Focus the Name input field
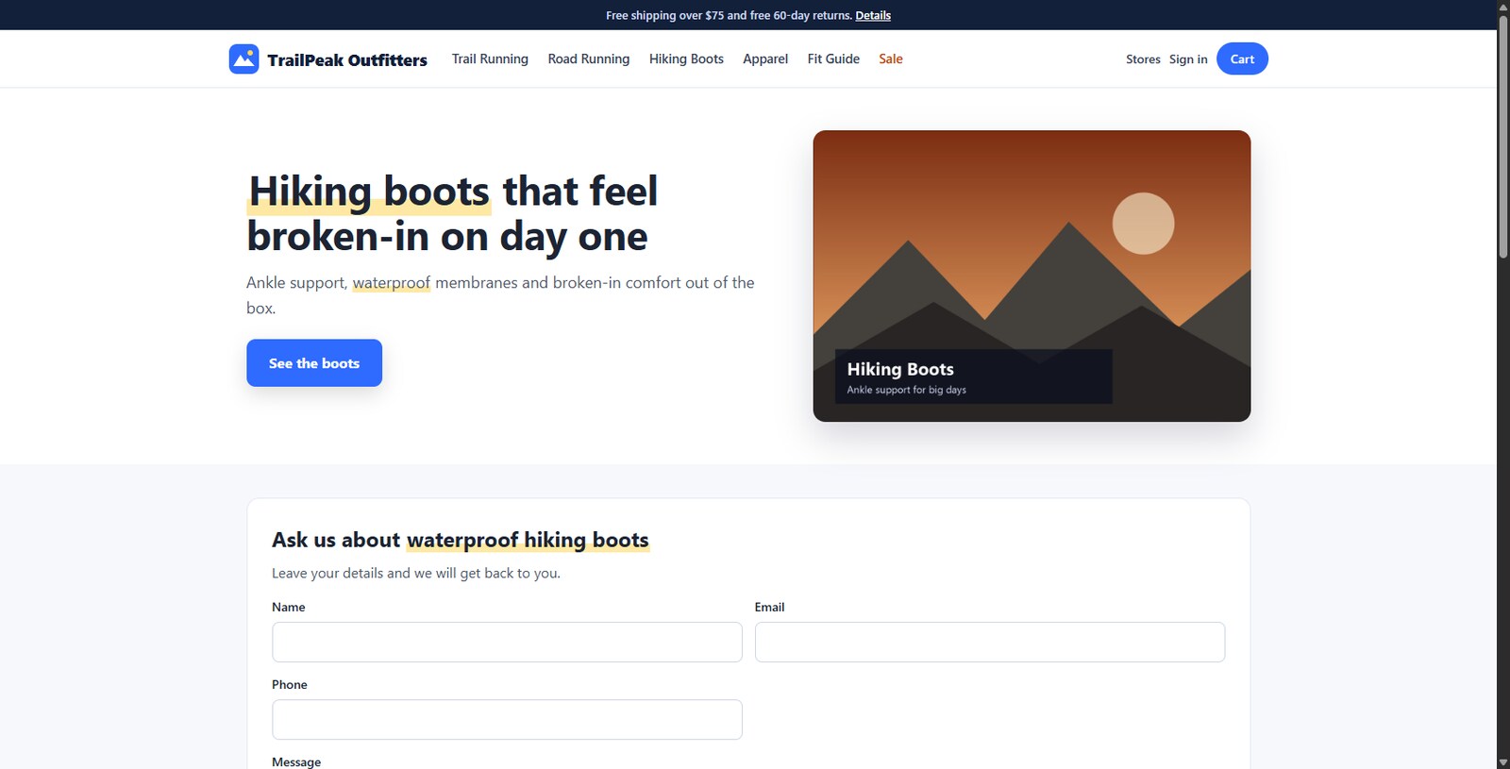1510x769 pixels. [x=507, y=642]
